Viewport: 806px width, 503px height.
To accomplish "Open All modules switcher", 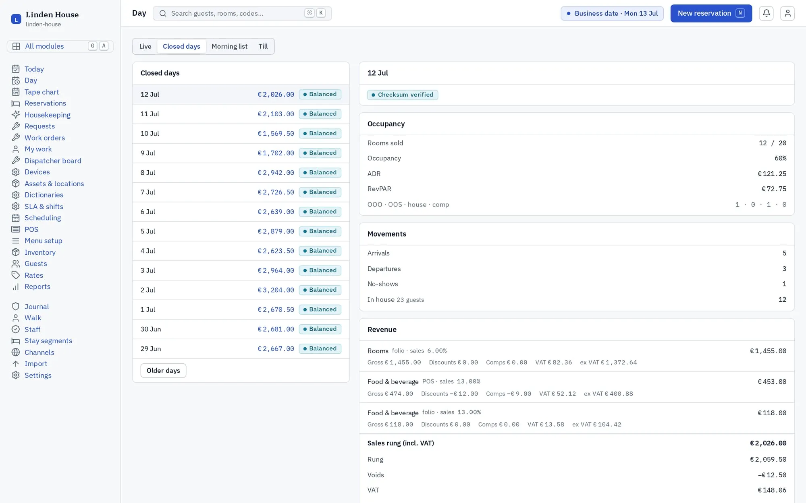I will 60,46.
